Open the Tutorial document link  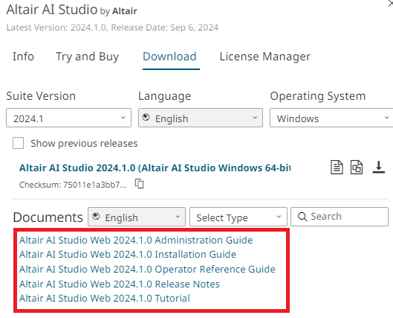[105, 298]
